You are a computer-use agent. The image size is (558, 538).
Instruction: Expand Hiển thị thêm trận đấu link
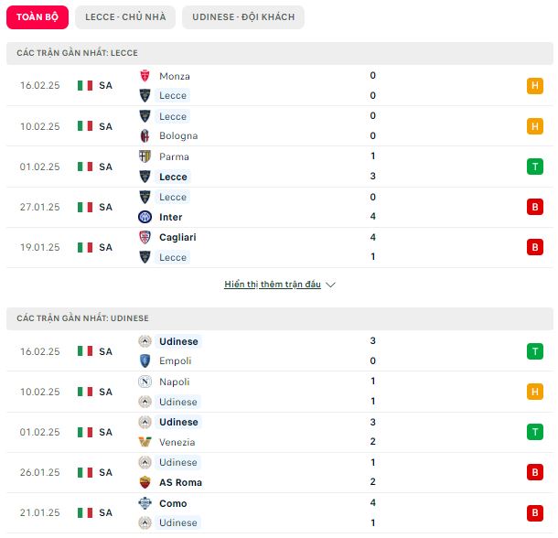pos(273,285)
